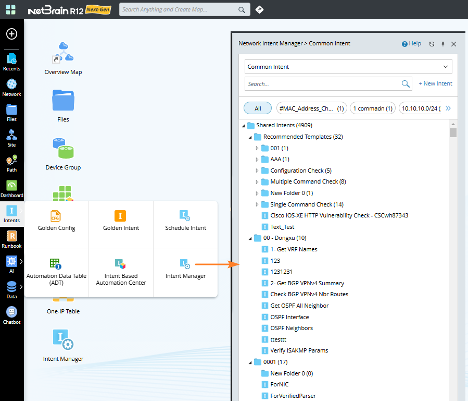Open the Help link in Intent Manager
The width and height of the screenshot is (468, 401).
(411, 44)
